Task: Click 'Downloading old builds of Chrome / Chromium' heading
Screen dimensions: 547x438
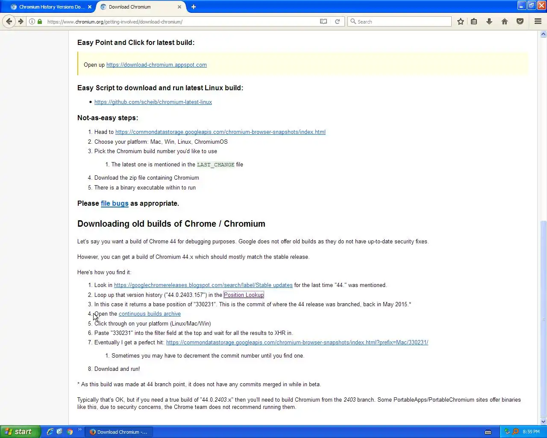Action: (171, 224)
